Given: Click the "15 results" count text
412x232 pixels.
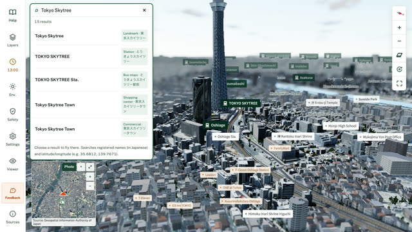Looking at the screenshot, I should (x=43, y=21).
